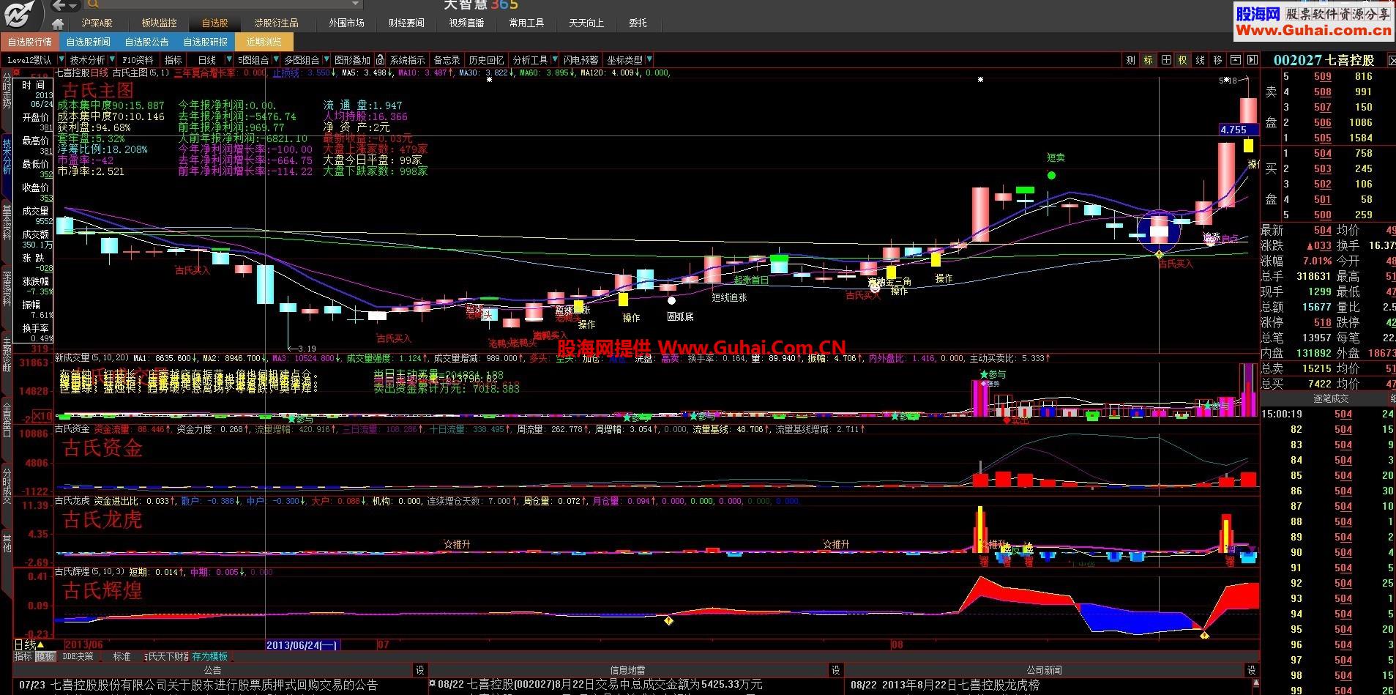The width and height of the screenshot is (1396, 695).
Task: Click the 圆弧底 white dot marker on chart
Action: (x=671, y=300)
